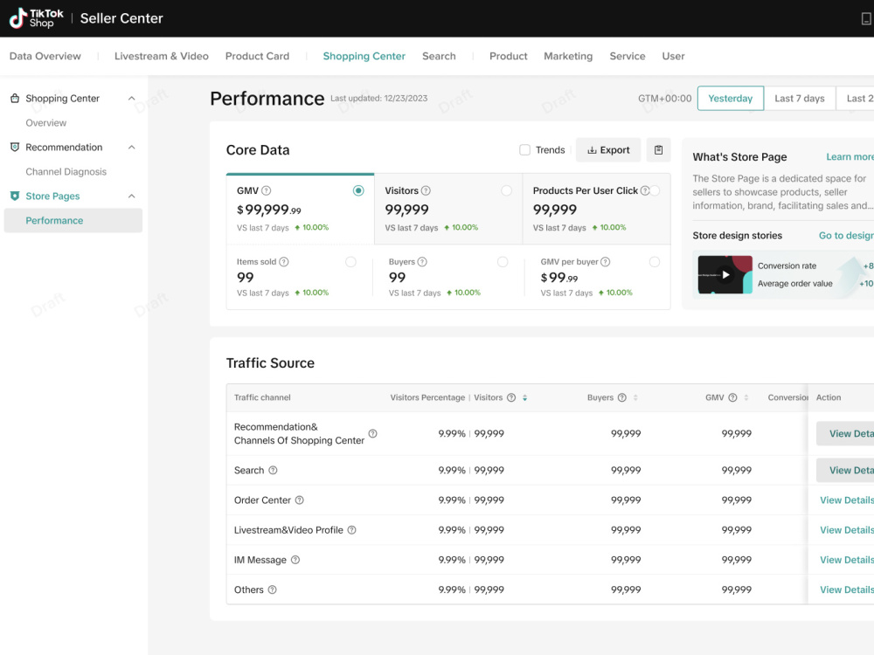Click the mobile device icon in top bar
The width and height of the screenshot is (874, 655).
click(865, 18)
